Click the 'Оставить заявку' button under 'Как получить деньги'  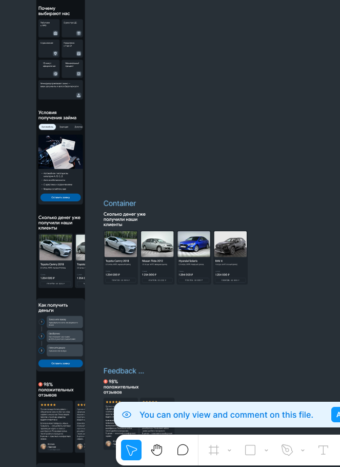pos(61,363)
